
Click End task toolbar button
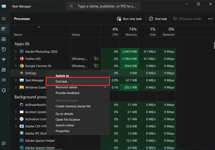tap(158, 19)
